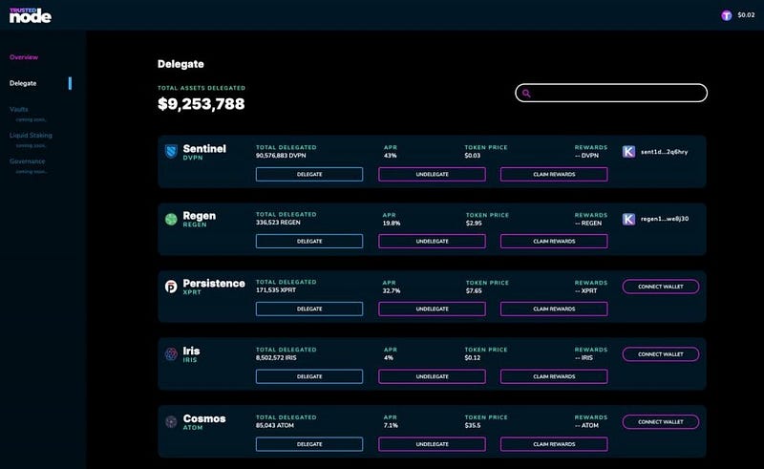The width and height of the screenshot is (764, 469).
Task: Click the Cosmos atom logo
Action: [x=171, y=421]
